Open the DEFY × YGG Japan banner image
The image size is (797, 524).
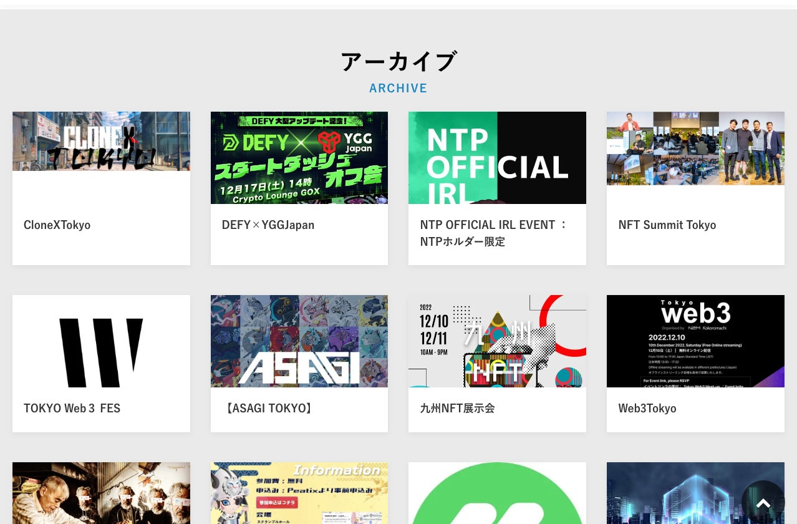pos(299,158)
